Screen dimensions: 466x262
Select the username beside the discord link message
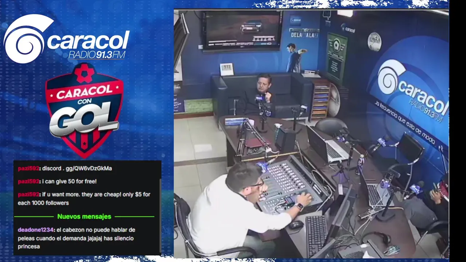[28, 168]
